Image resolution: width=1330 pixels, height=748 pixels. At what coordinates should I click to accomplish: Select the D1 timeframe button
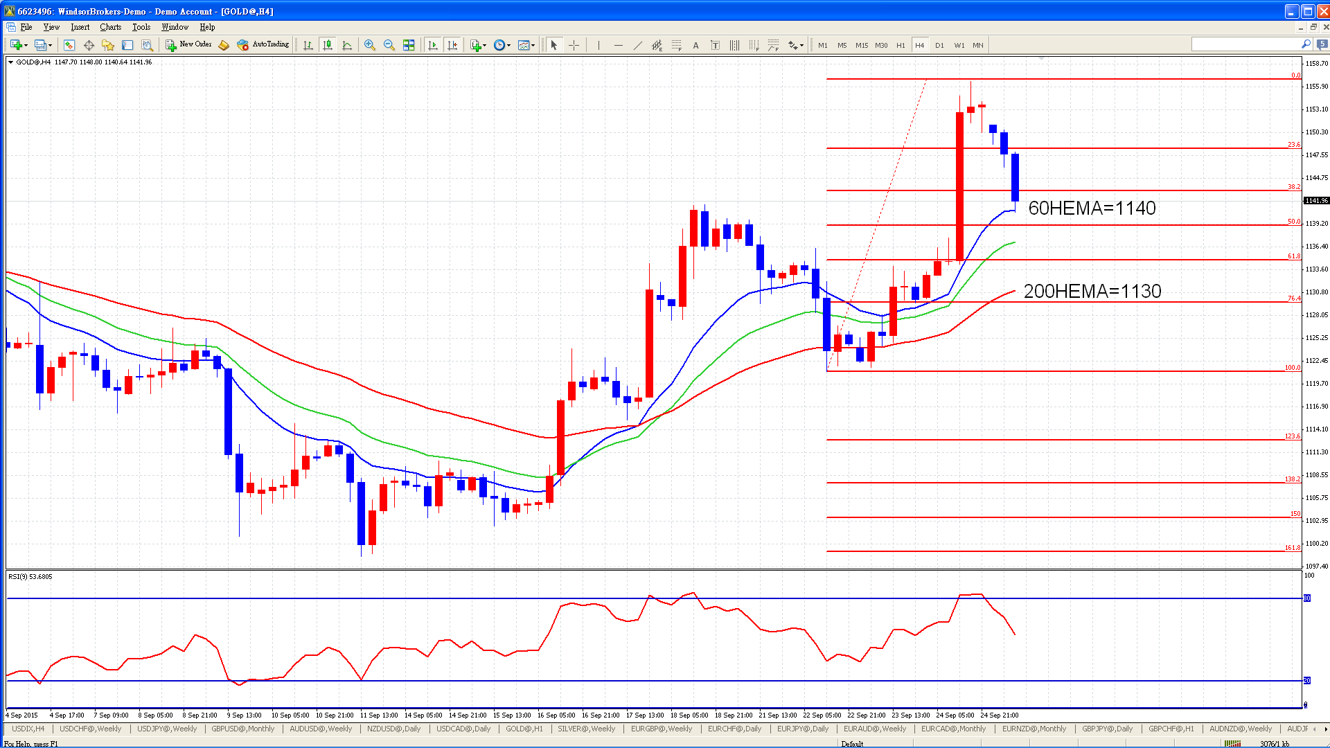[939, 45]
